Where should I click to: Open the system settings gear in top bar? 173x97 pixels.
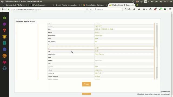pyautogui.click(x=171, y=2)
